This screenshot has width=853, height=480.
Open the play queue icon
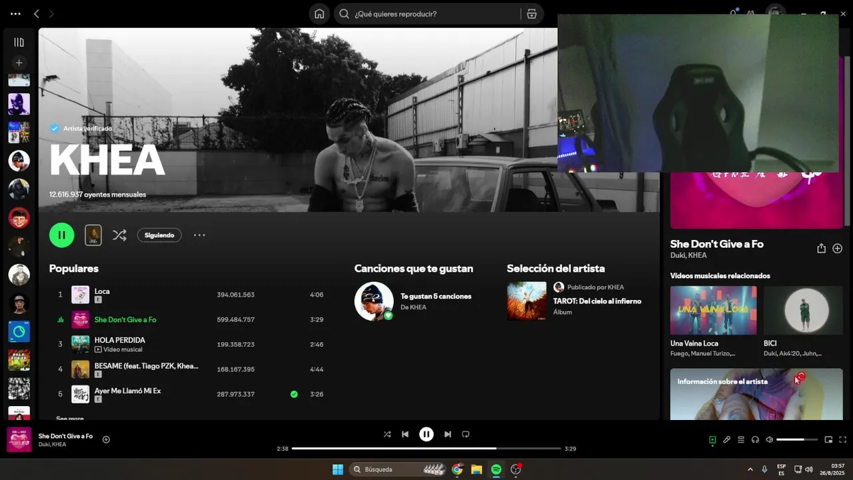click(741, 439)
